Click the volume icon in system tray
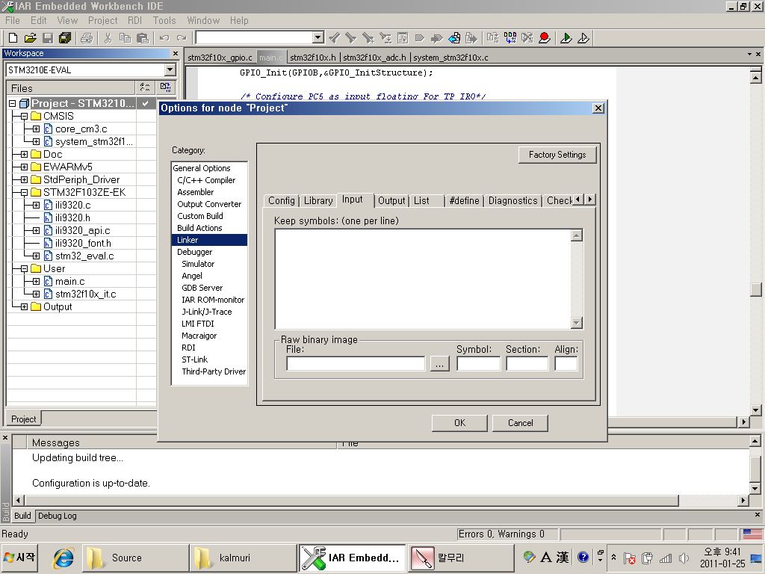This screenshot has height=574, width=765. pyautogui.click(x=684, y=558)
